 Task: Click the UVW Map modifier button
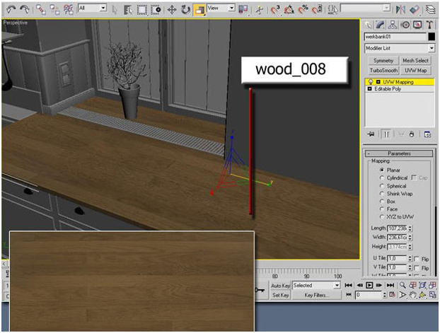415,71
